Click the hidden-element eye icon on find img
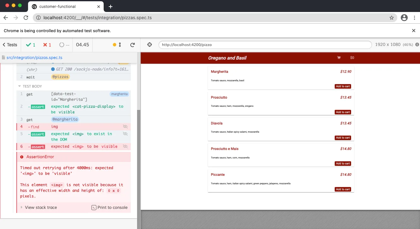This screenshot has height=229, width=420. (125, 126)
